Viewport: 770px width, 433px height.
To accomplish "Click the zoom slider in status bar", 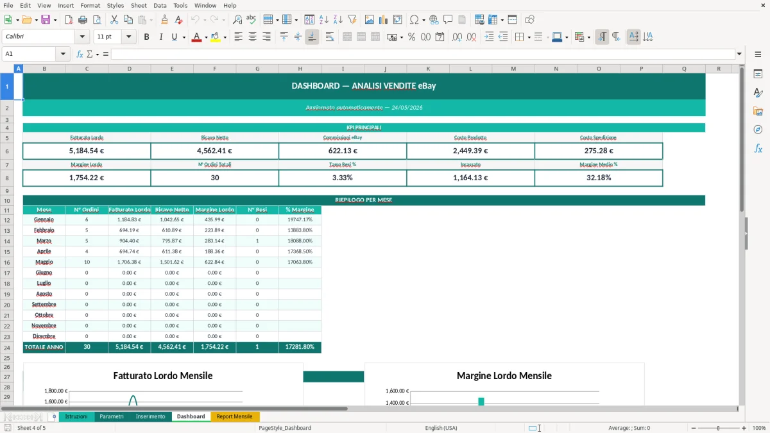I will pyautogui.click(x=718, y=428).
